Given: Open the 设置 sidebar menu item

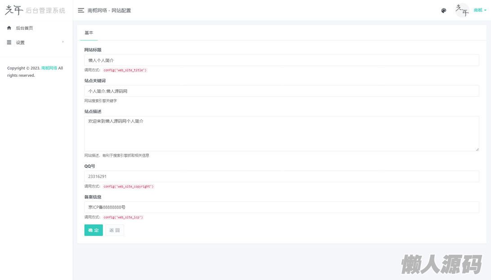Looking at the screenshot, I should (x=36, y=42).
